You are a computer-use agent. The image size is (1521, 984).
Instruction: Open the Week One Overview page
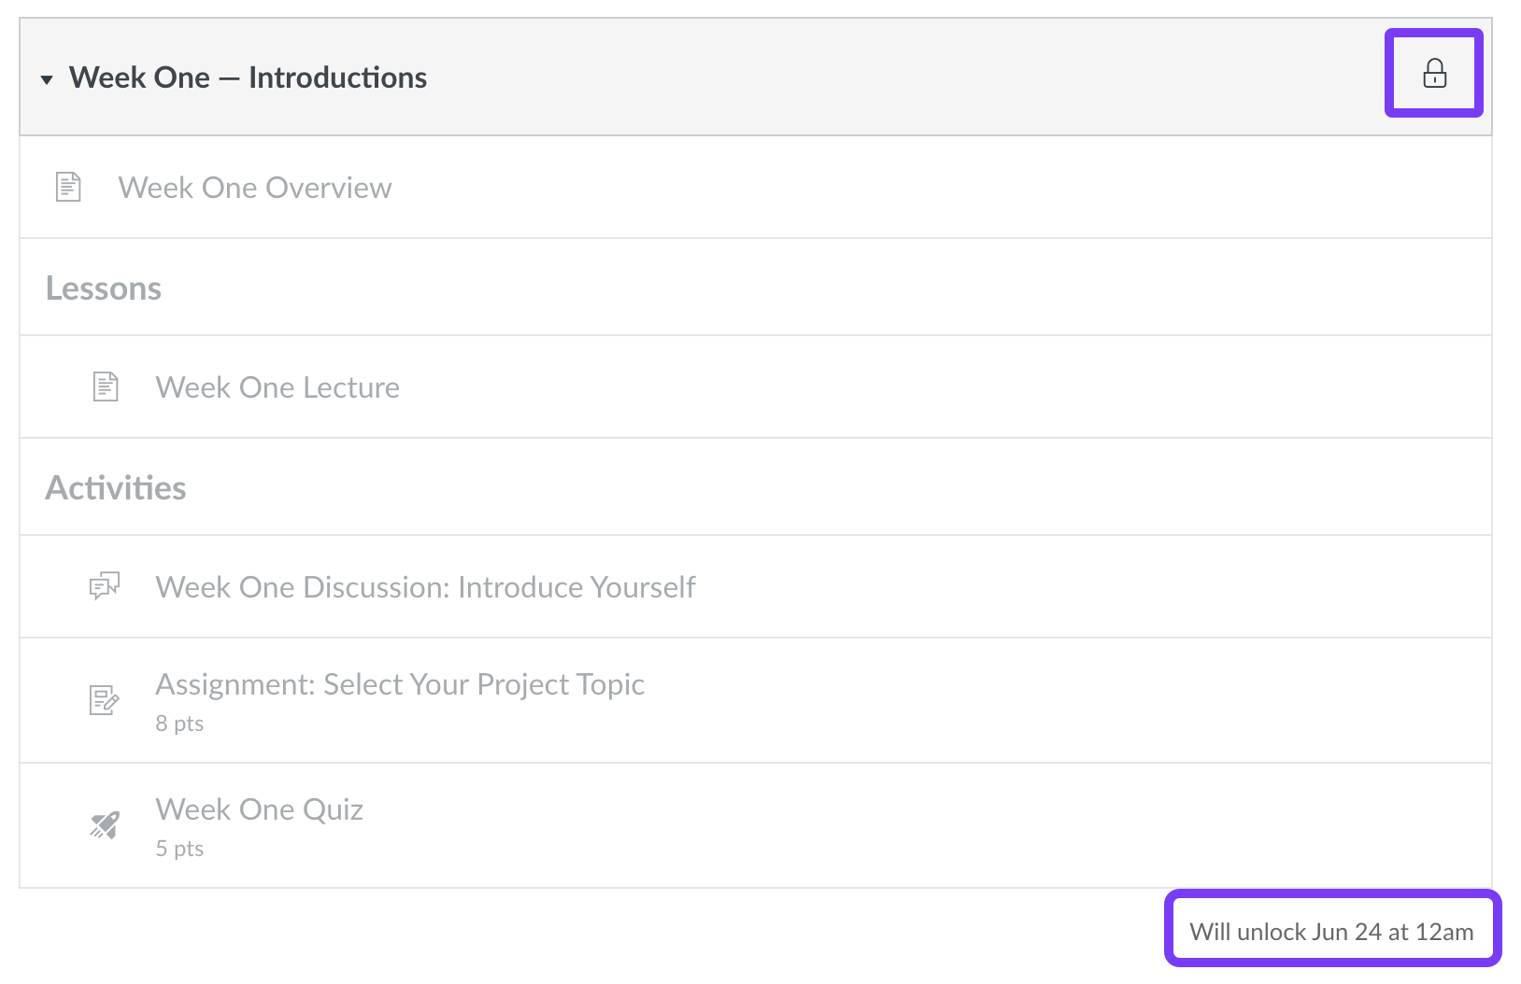(x=255, y=187)
